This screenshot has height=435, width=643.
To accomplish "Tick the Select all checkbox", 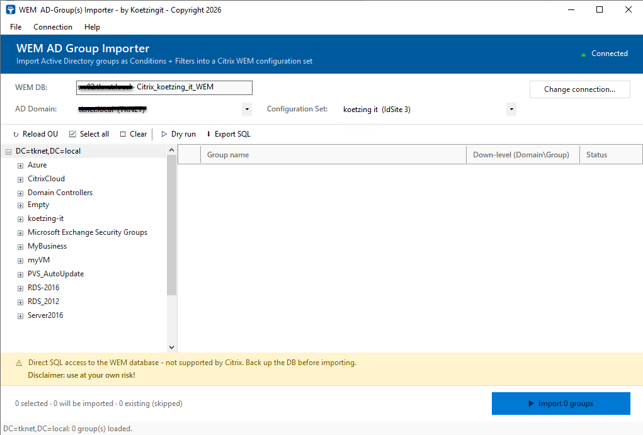I will click(72, 134).
